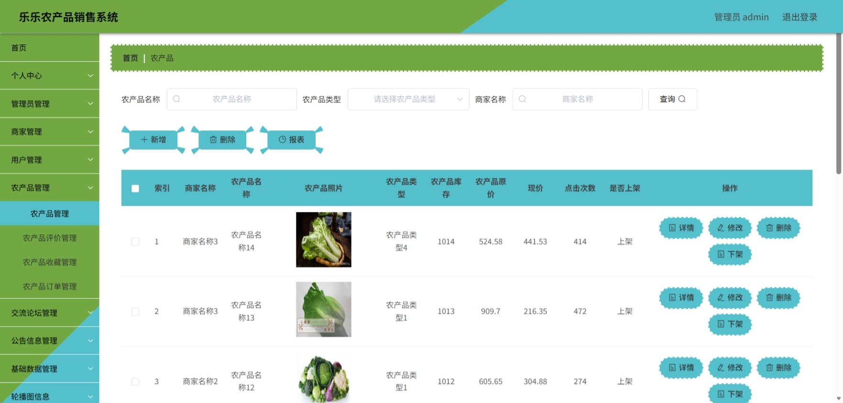
Task: Select 农产品管理 submenu item
Action: pyautogui.click(x=50, y=213)
